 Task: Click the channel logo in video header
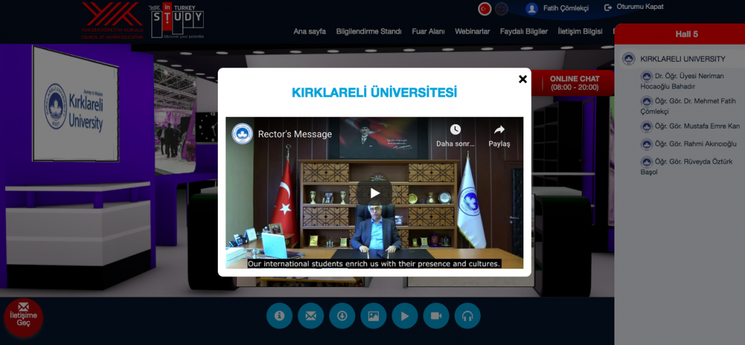pyautogui.click(x=243, y=134)
